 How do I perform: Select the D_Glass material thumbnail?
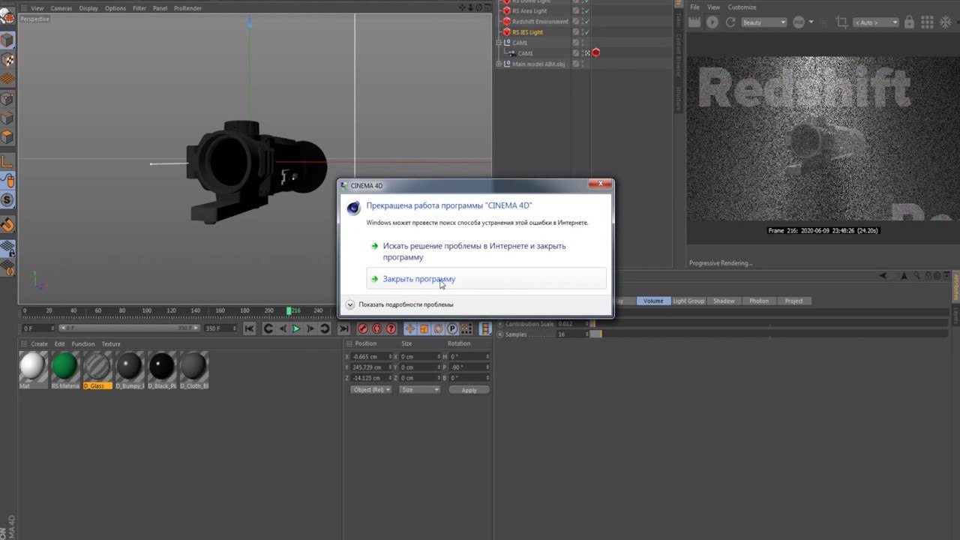tap(97, 370)
